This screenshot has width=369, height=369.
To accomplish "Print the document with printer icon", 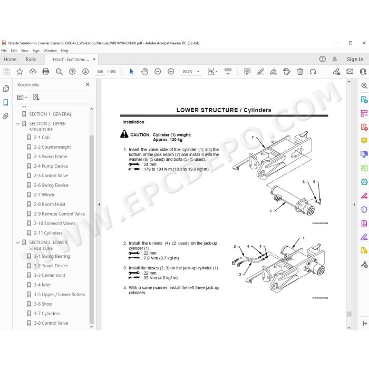I will pyautogui.click(x=46, y=71).
